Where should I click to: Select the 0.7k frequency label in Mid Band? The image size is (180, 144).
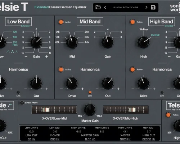pyautogui.click(x=58, y=42)
